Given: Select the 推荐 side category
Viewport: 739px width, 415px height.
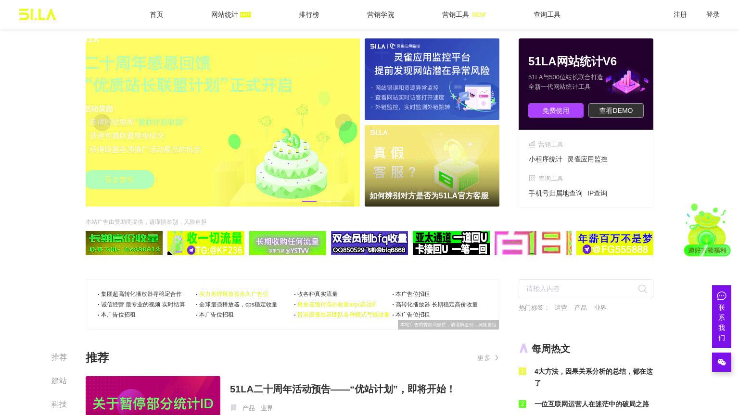Looking at the screenshot, I should pyautogui.click(x=59, y=357).
